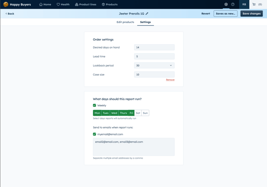Image resolution: width=267 pixels, height=187 pixels.
Task: Open the Product lines navigation item
Action: (x=86, y=4)
